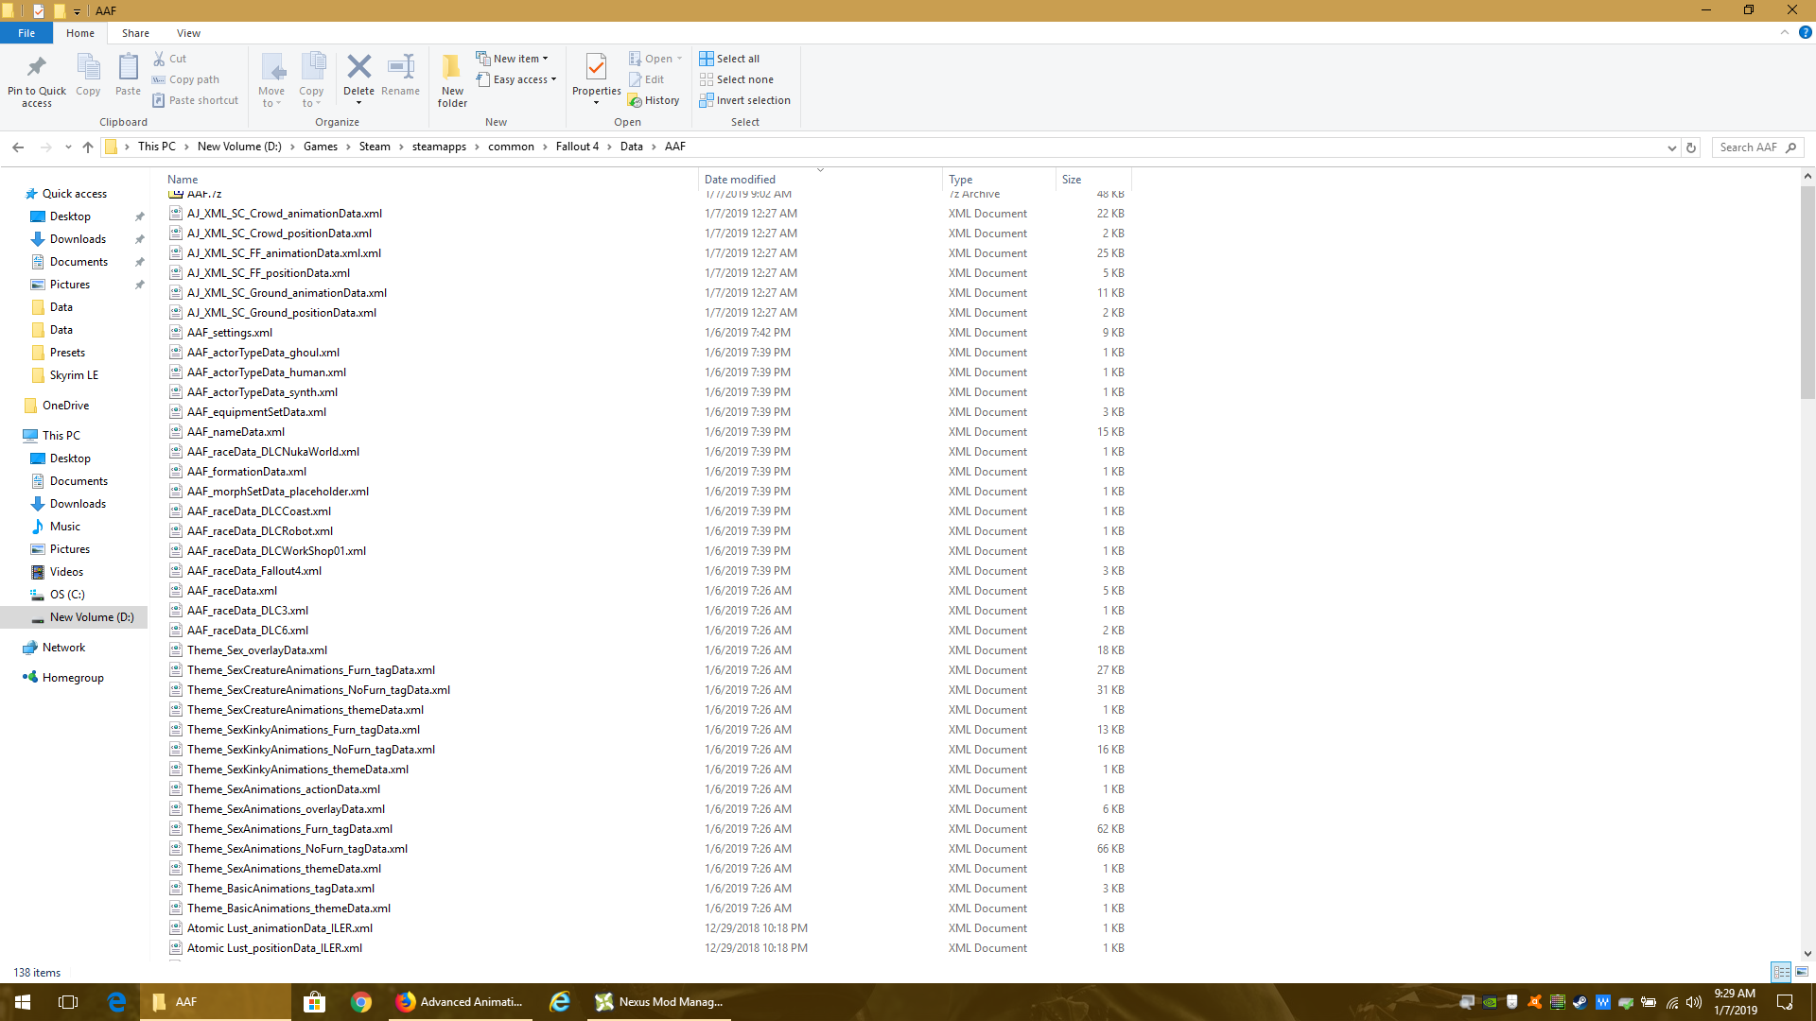
Task: Open Nexus Mod Manager taskbar window
Action: click(x=658, y=1002)
